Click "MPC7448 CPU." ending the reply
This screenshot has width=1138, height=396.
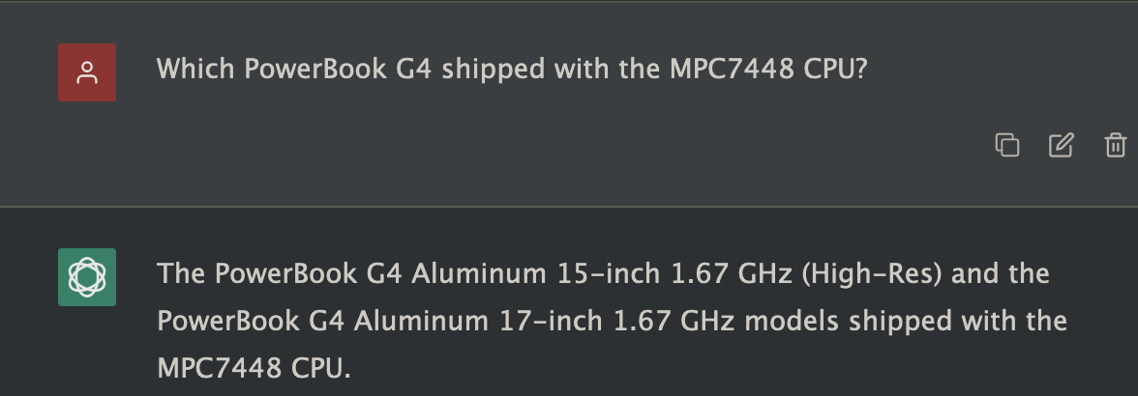pyautogui.click(x=254, y=367)
